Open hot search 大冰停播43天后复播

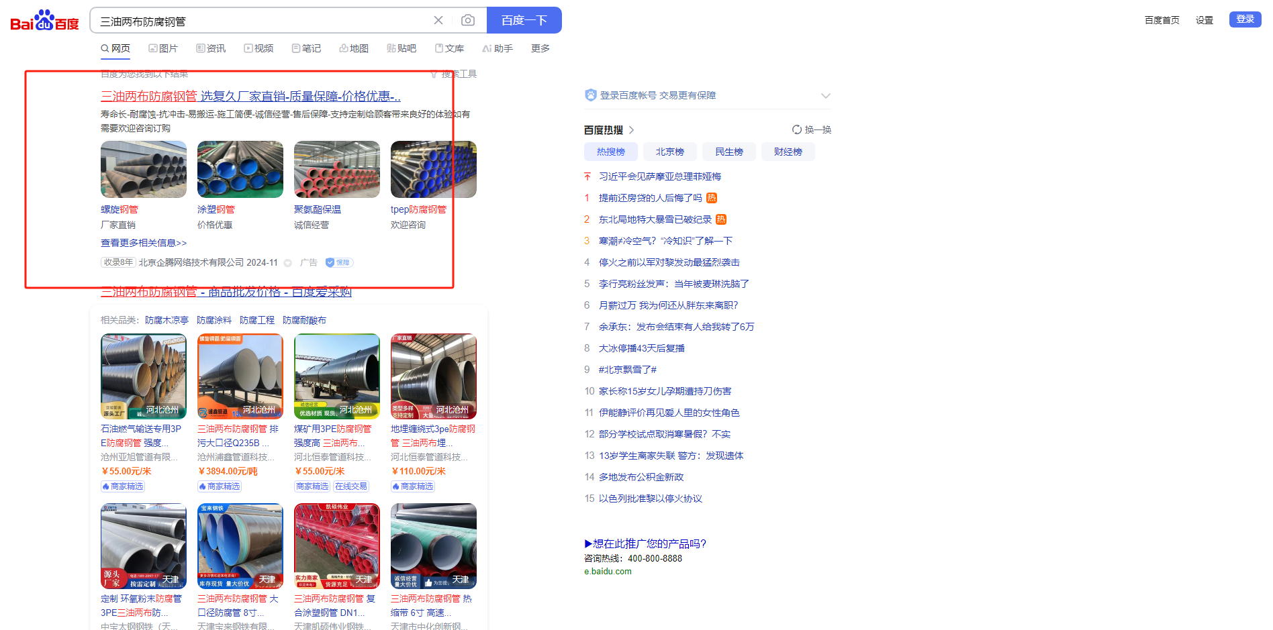pyautogui.click(x=642, y=348)
